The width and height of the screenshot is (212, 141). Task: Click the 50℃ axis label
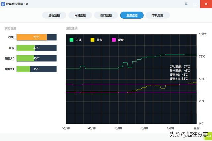tap(202, 79)
